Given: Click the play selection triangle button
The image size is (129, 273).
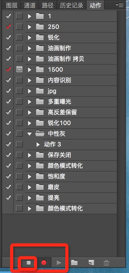Looking at the screenshot, I should (x=59, y=262).
